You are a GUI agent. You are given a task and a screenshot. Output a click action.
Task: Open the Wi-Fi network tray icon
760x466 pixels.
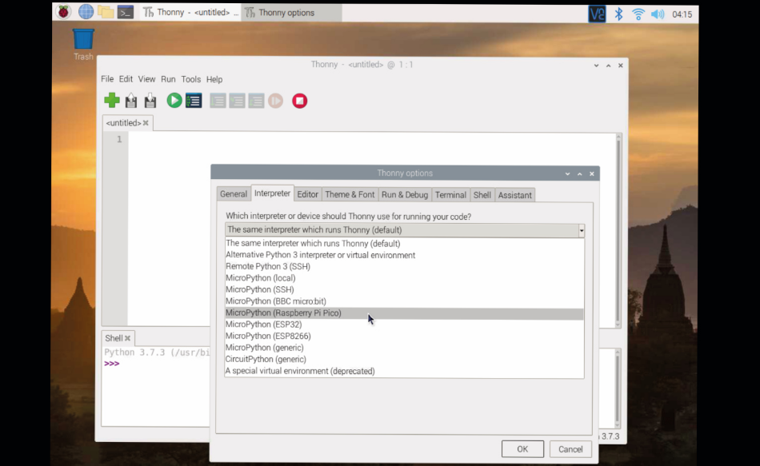coord(638,14)
